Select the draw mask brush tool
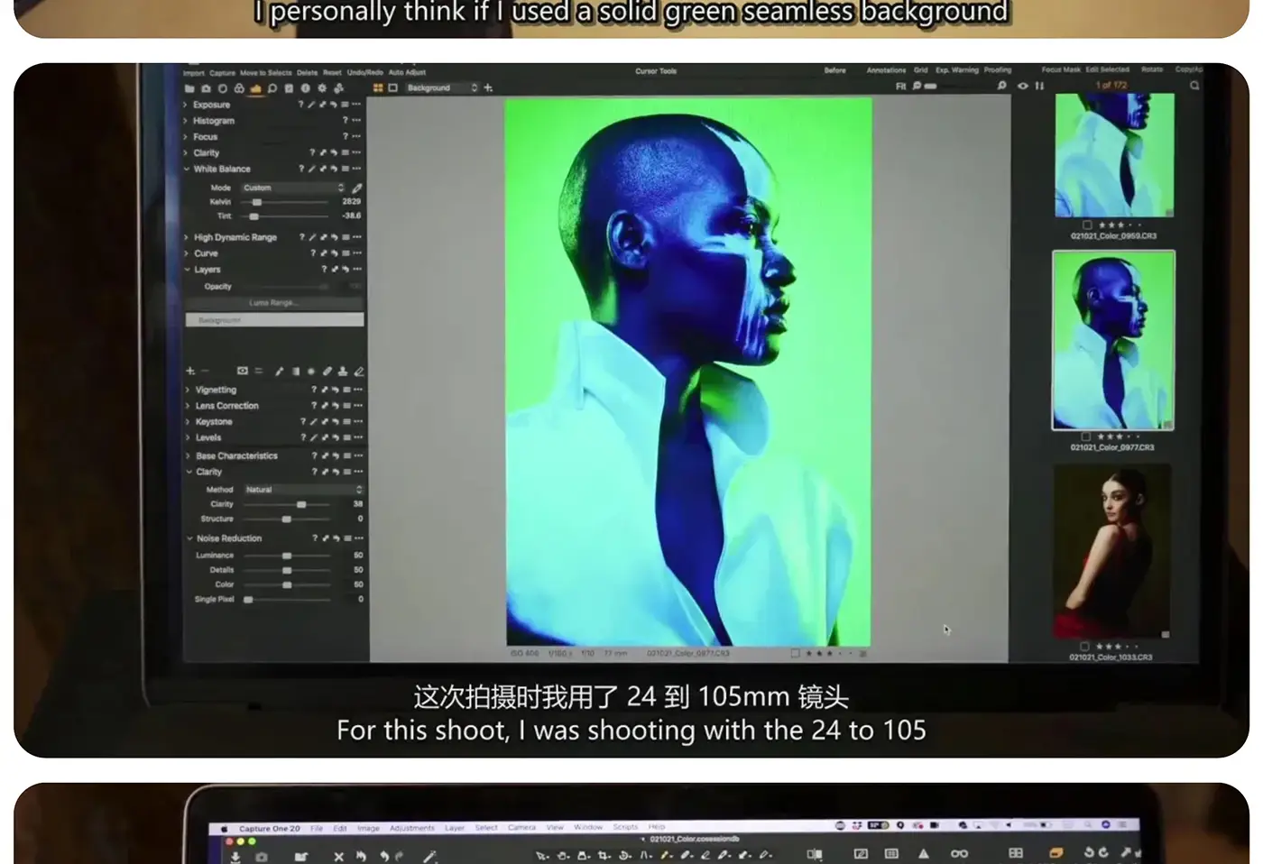This screenshot has height=864, width=1263. [279, 371]
